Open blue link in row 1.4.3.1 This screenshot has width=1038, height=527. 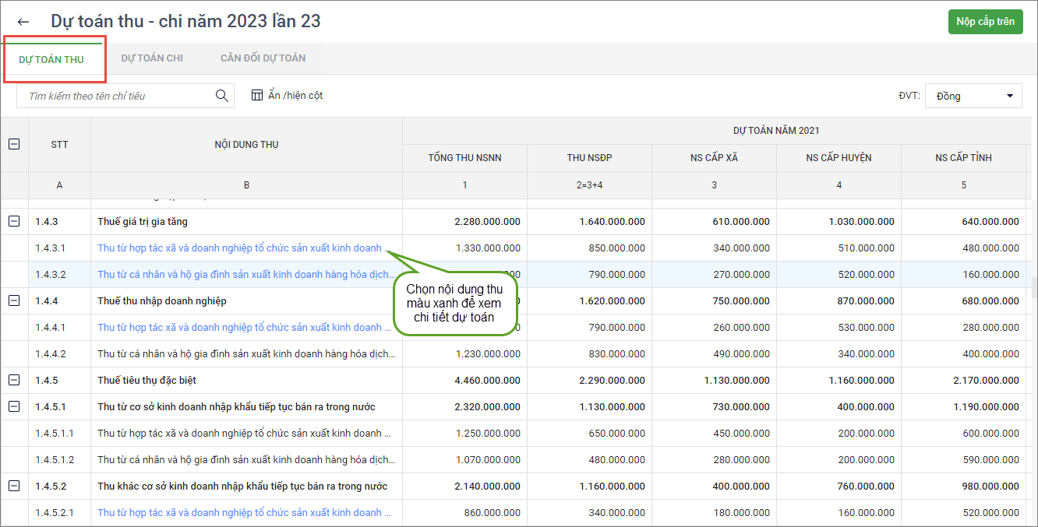coord(240,248)
